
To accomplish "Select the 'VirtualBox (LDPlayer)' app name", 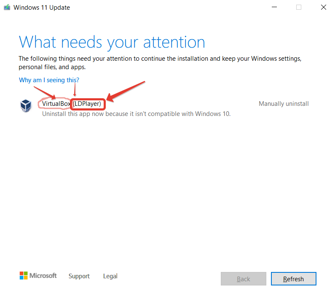I will tap(71, 104).
